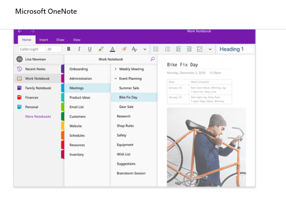Open the Suggestions page
Viewport: 286px width, 207px height.
coord(134,164)
